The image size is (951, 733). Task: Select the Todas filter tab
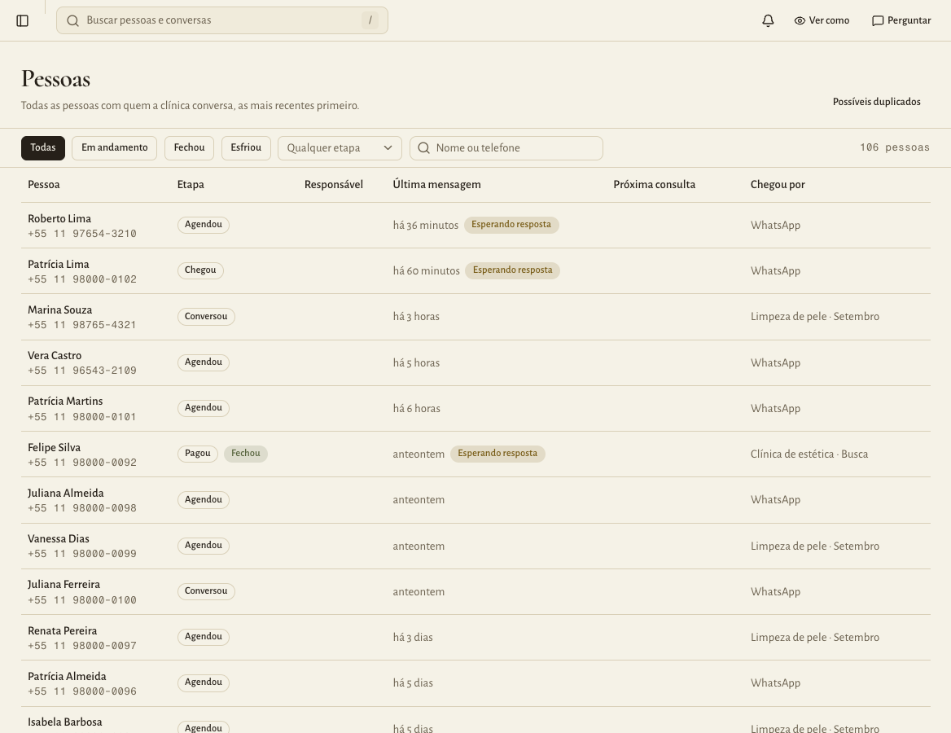click(x=43, y=148)
